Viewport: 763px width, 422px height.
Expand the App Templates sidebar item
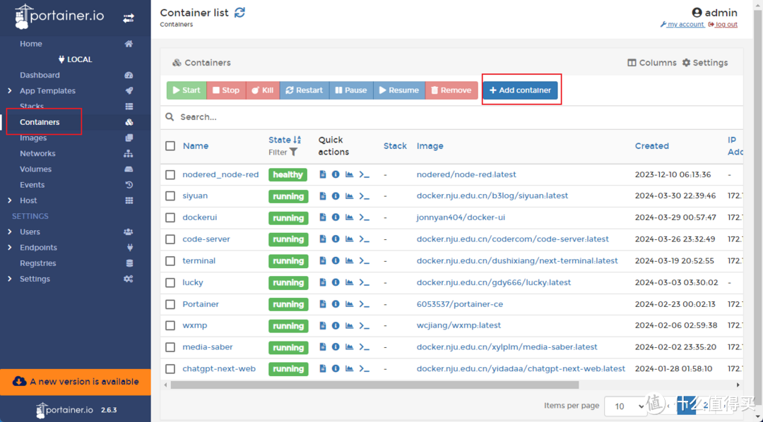click(47, 91)
